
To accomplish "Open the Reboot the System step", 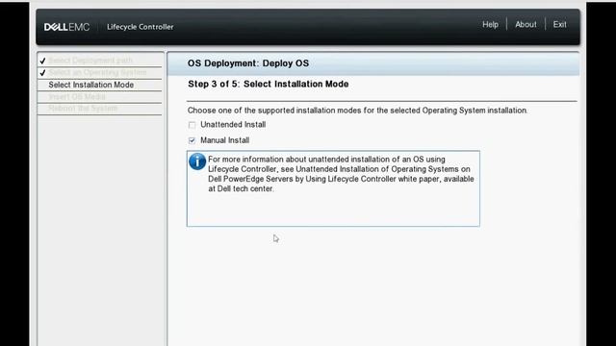I will (x=83, y=109).
